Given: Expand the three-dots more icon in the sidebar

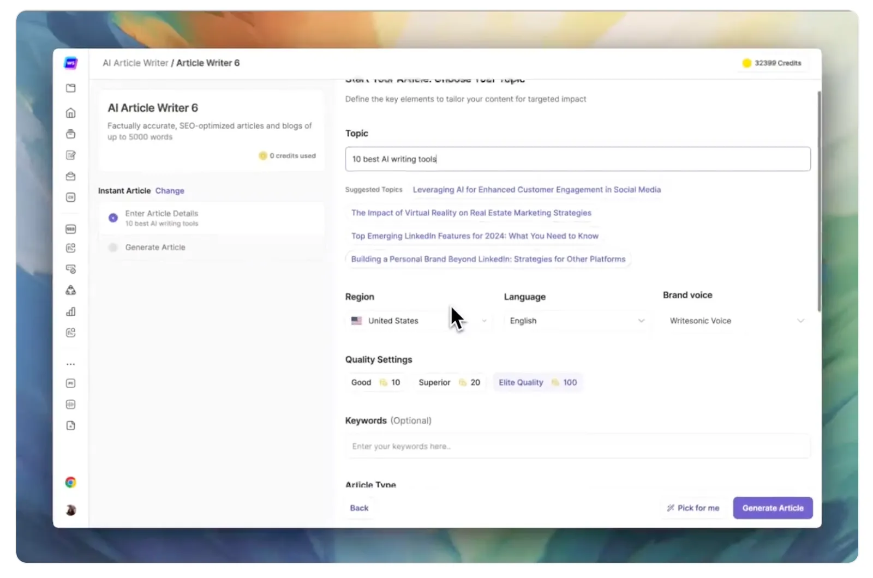Looking at the screenshot, I should click(71, 364).
